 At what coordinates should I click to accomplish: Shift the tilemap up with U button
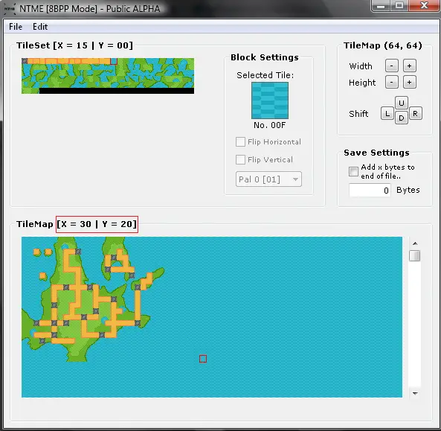(x=402, y=103)
